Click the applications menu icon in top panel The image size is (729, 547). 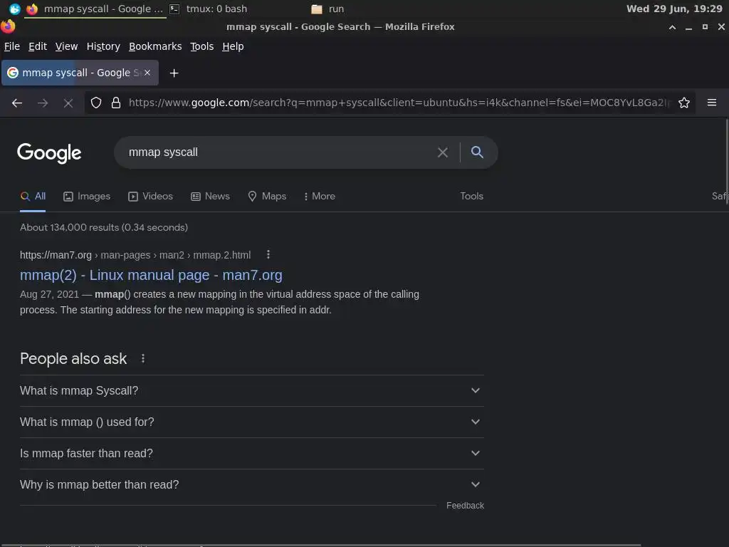click(15, 9)
